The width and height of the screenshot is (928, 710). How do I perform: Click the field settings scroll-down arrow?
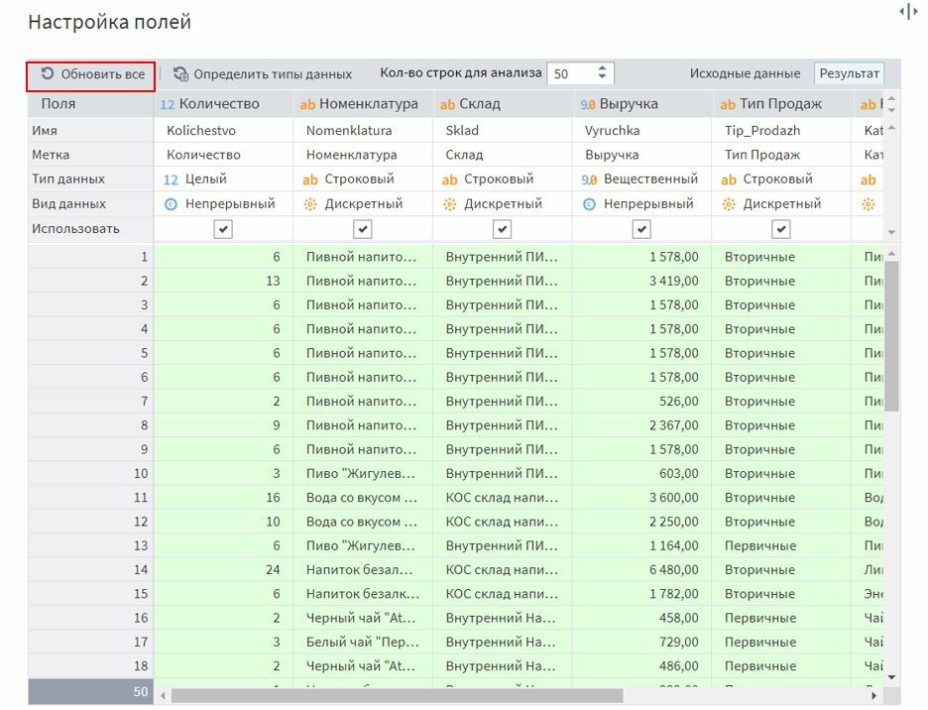point(892,233)
